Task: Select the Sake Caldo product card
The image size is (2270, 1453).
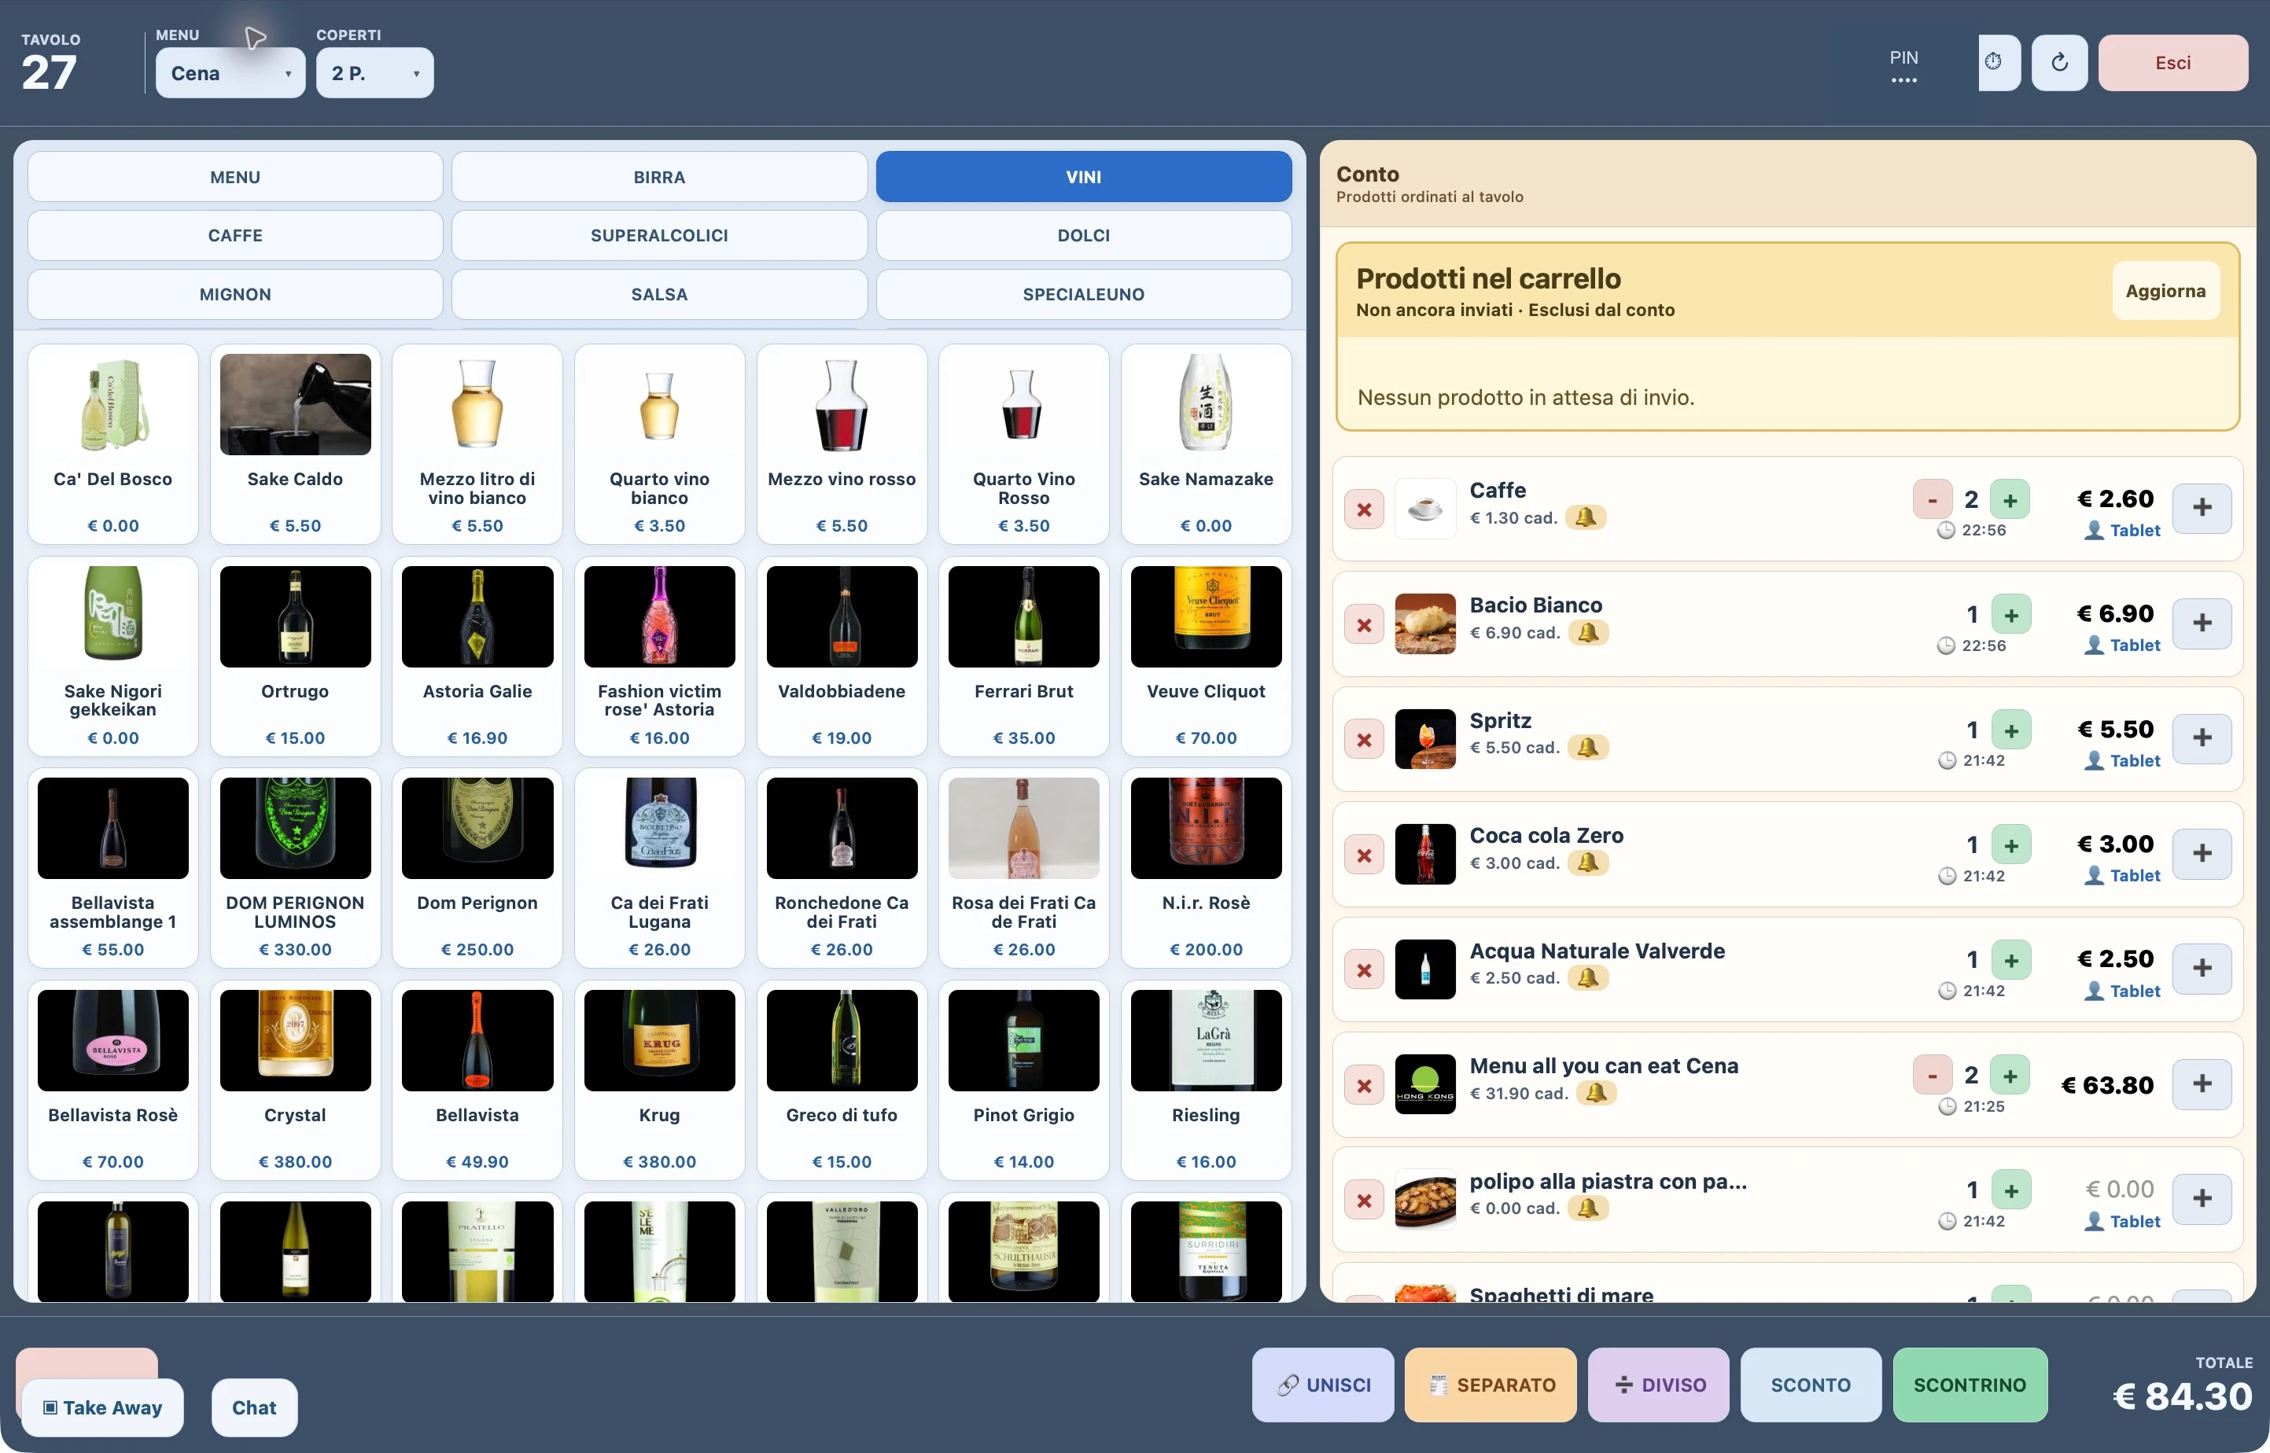Action: pyautogui.click(x=294, y=443)
